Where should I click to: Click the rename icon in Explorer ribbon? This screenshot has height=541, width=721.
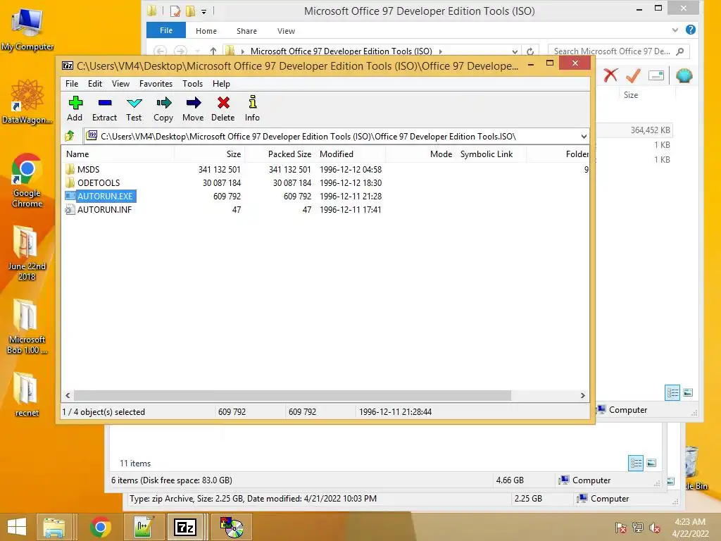coord(656,75)
